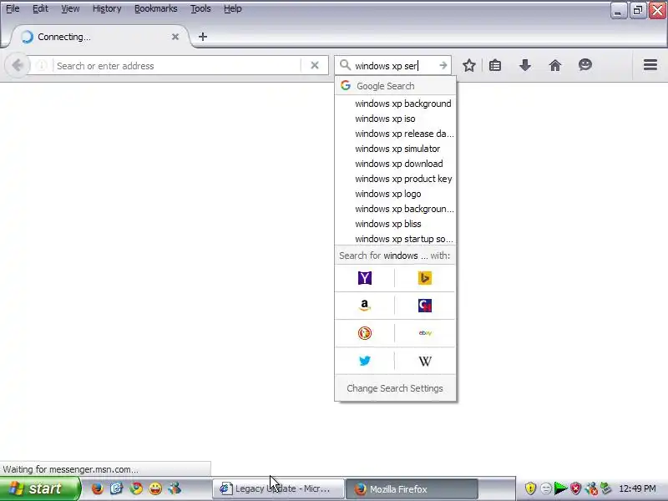Click the site info icon in address bar

[x=41, y=66]
